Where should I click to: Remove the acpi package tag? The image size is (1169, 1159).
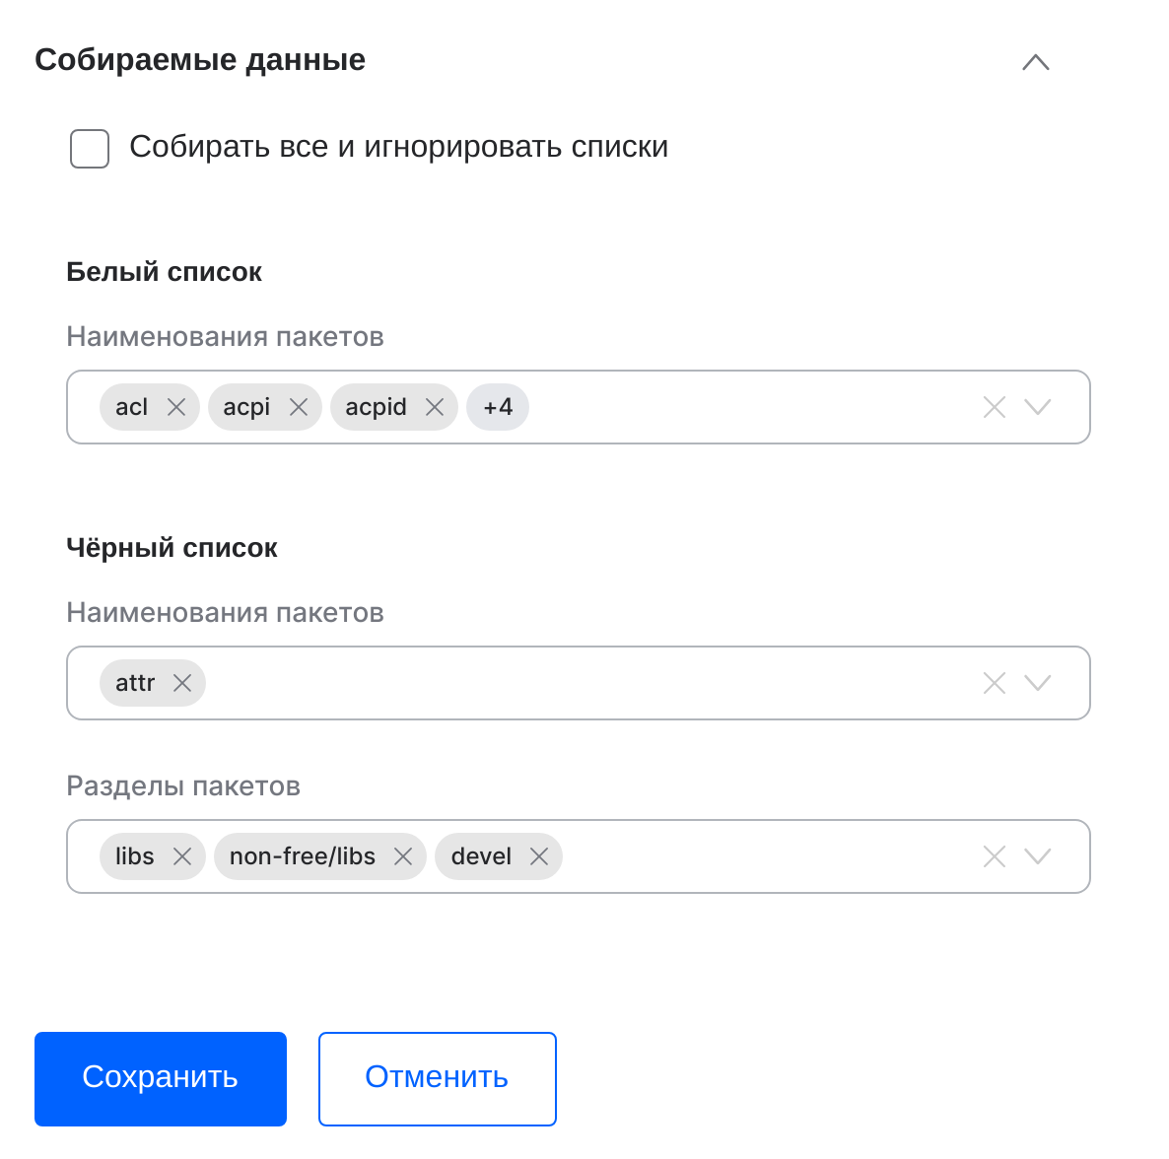pos(299,407)
